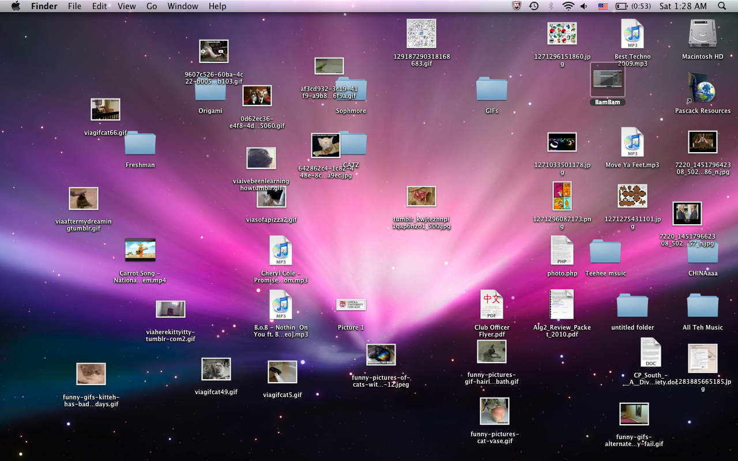
Task: Open the Window menu
Action: pyautogui.click(x=183, y=6)
